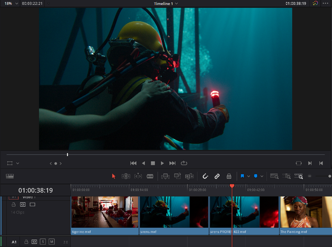Click ruler at 01:00:14:00

click(x=139, y=190)
